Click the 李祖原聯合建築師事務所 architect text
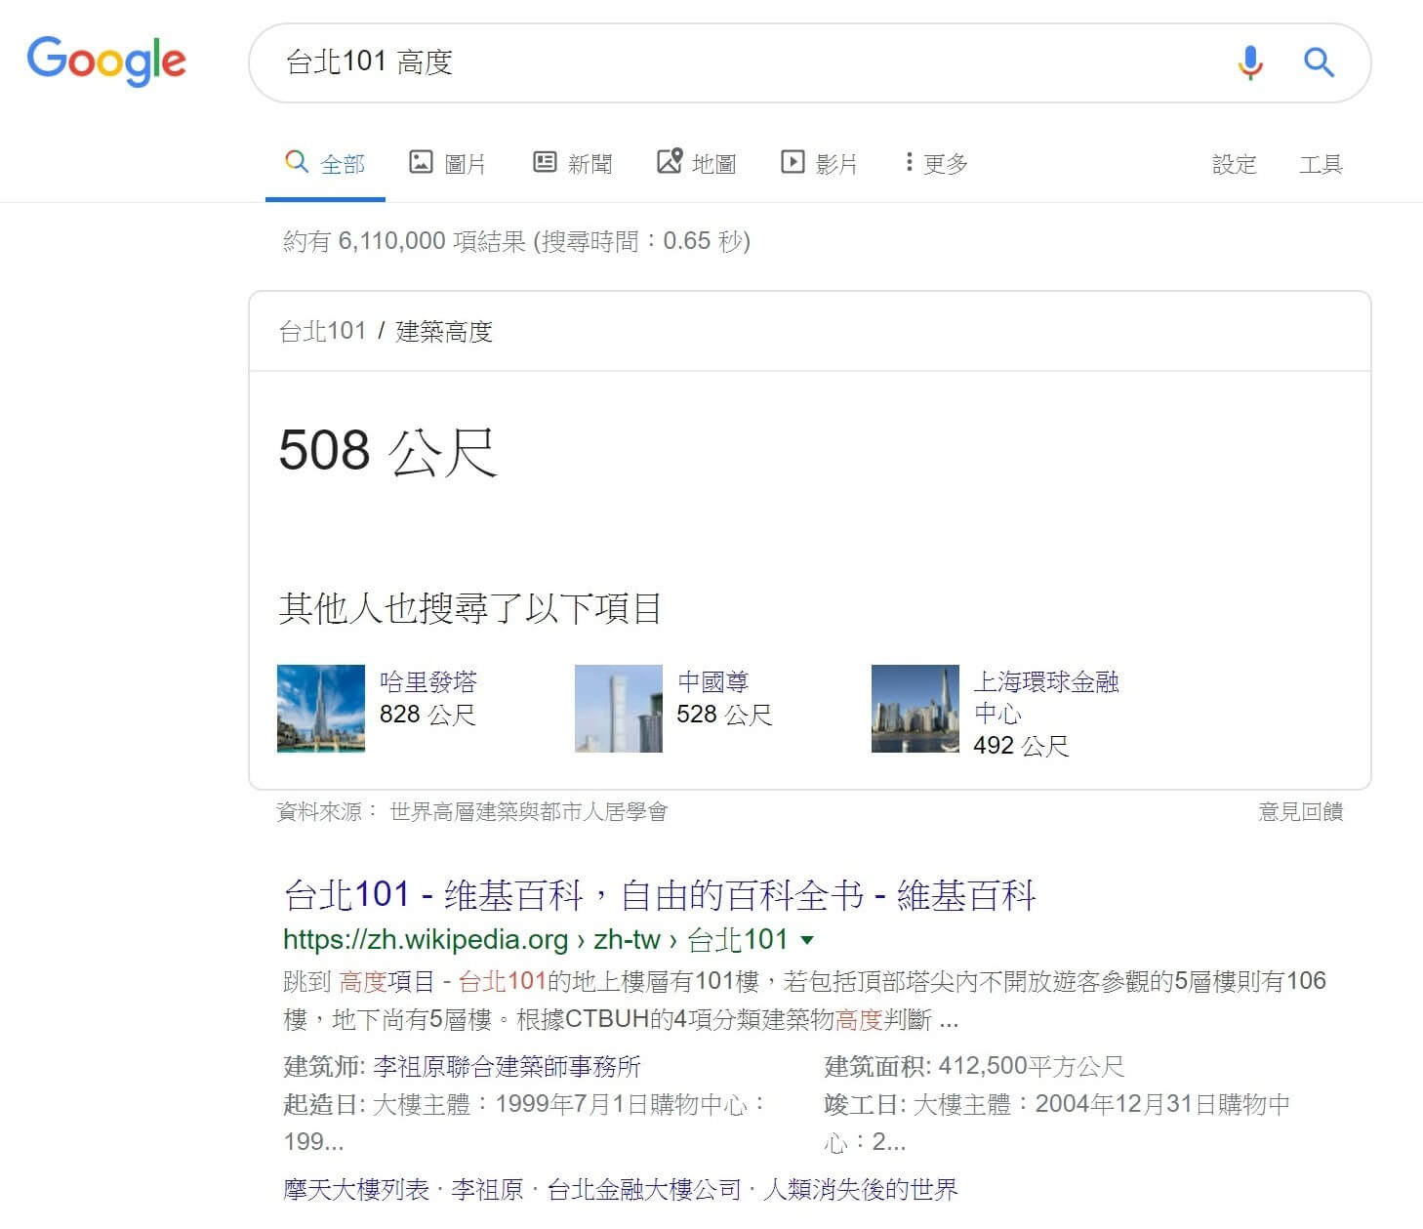Image resolution: width=1423 pixels, height=1229 pixels. 507,1066
